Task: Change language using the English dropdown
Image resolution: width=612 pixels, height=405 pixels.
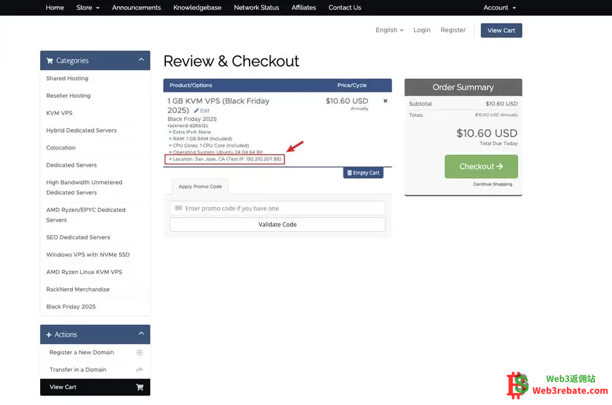Action: 389,30
